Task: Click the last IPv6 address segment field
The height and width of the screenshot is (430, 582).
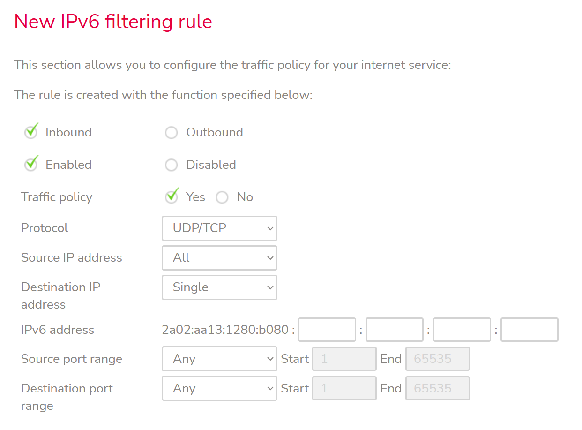Action: (530, 330)
